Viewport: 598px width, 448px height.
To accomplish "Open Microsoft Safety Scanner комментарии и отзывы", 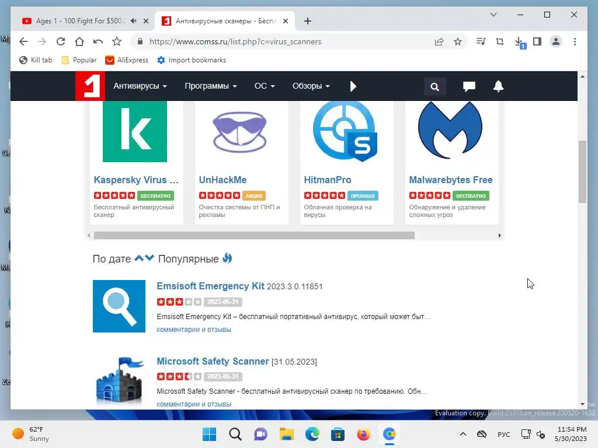I will point(194,404).
